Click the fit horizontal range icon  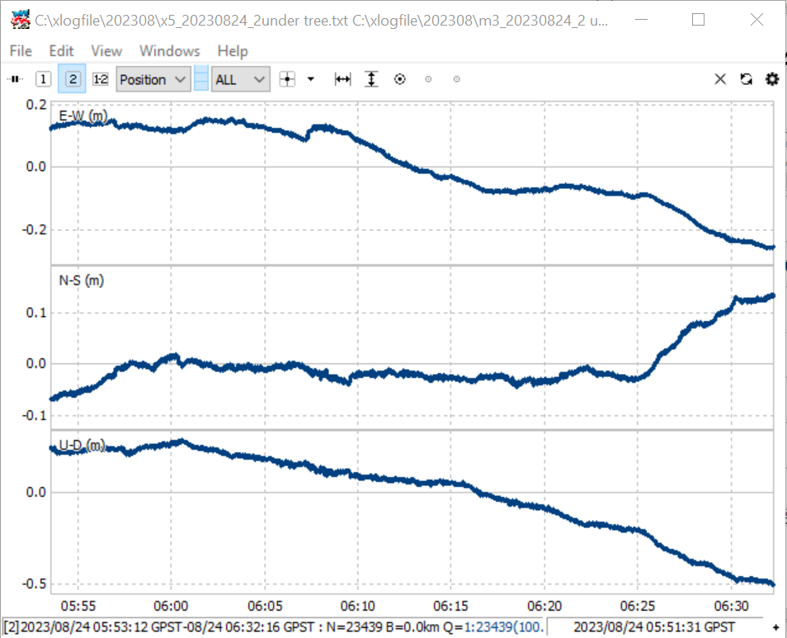[343, 79]
